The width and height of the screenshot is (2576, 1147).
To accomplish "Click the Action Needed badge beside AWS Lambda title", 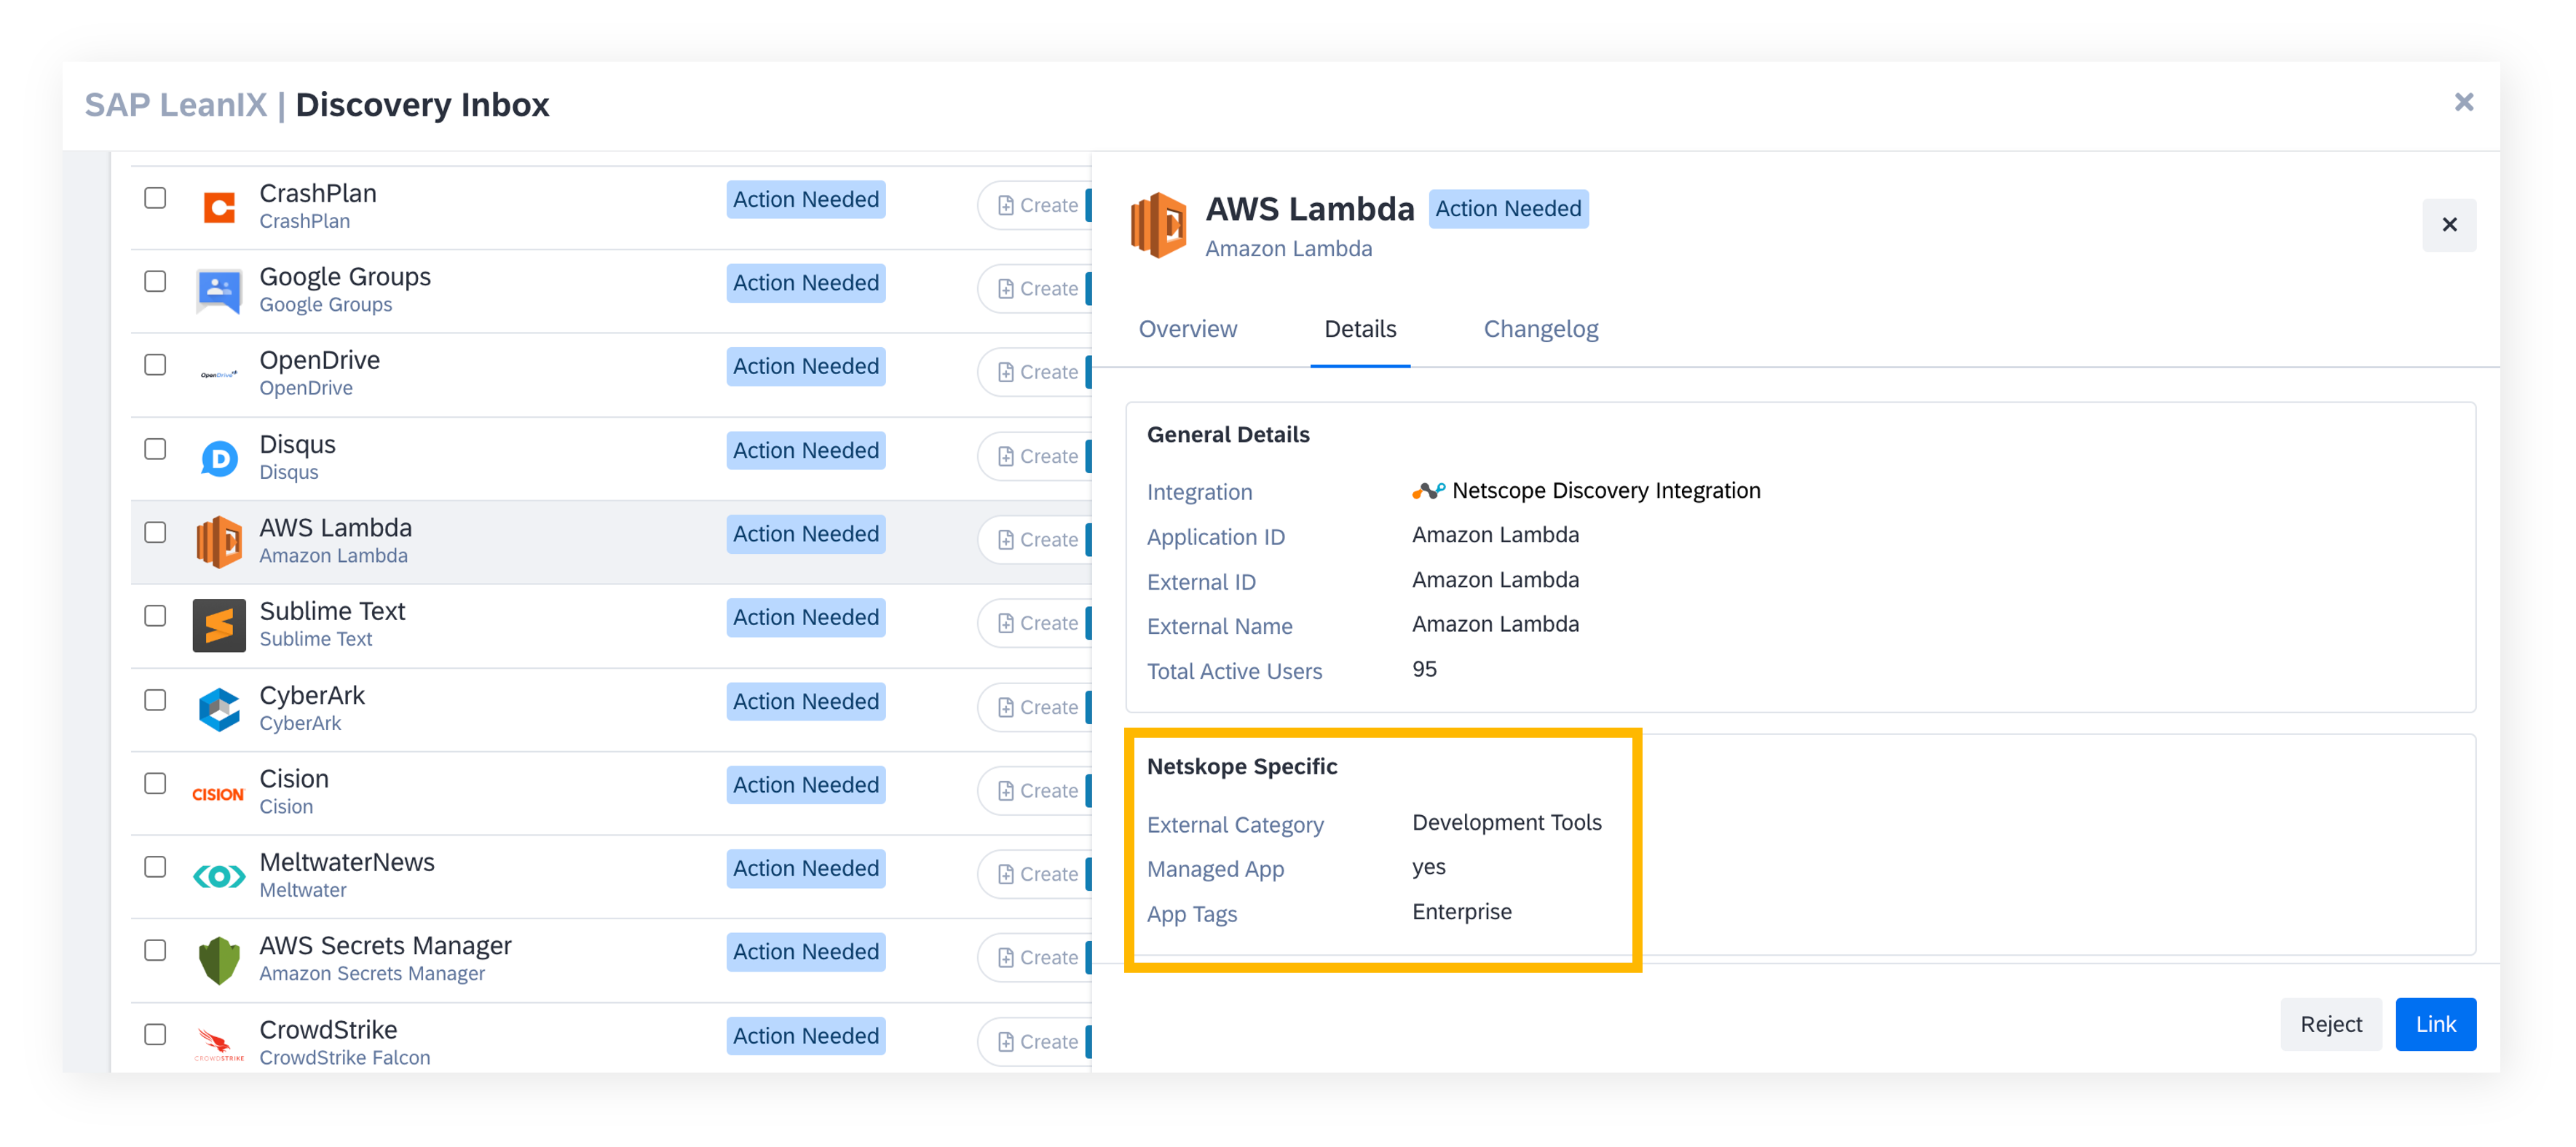I will tap(1508, 209).
